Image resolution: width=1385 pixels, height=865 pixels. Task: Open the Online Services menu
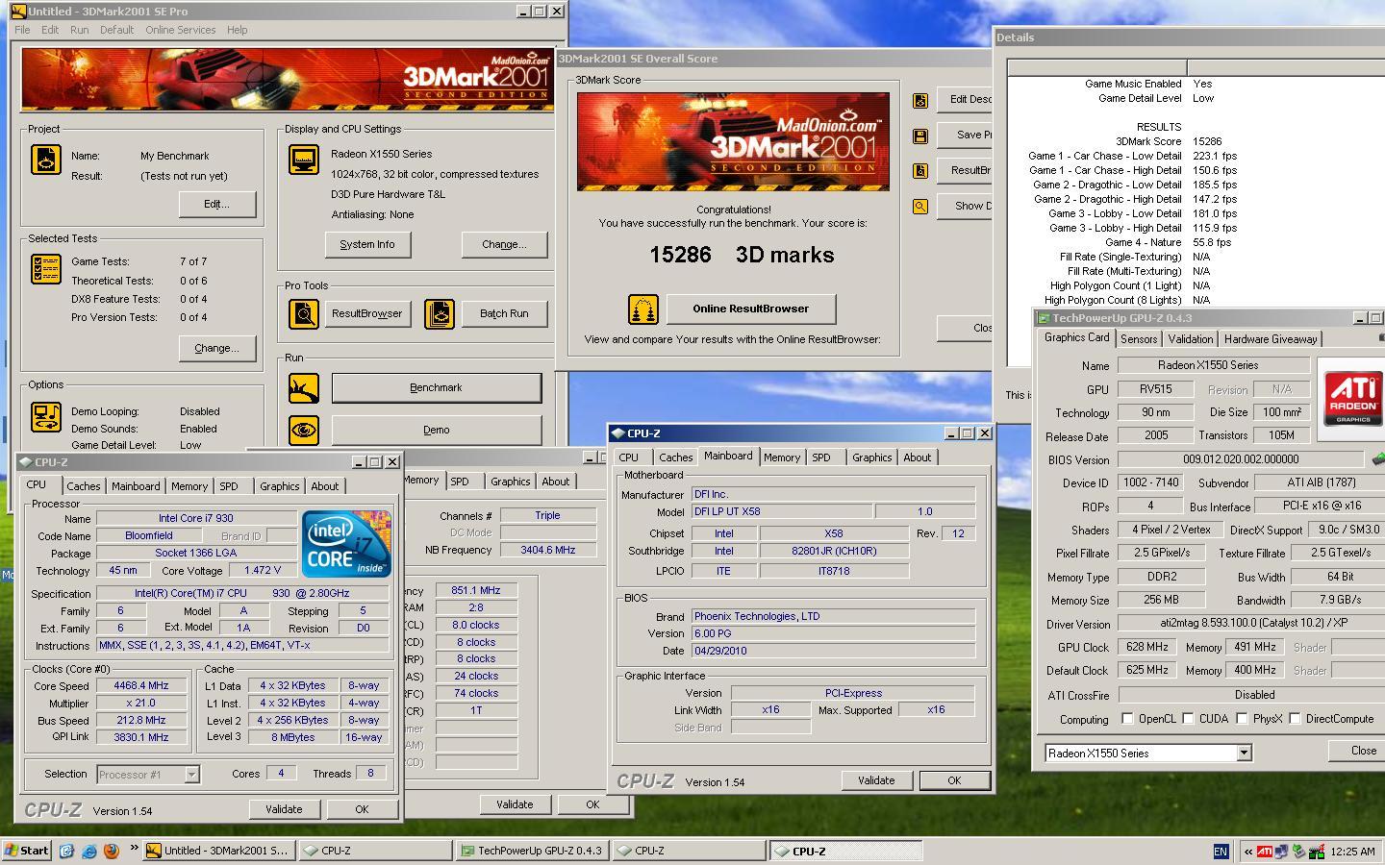(x=181, y=30)
